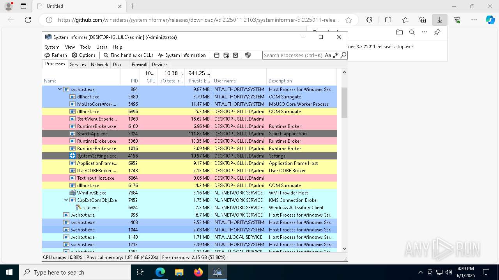Image resolution: width=499 pixels, height=280 pixels.
Task: Select the WmiPrvSE.exe process icon
Action: pyautogui.click(x=73, y=192)
